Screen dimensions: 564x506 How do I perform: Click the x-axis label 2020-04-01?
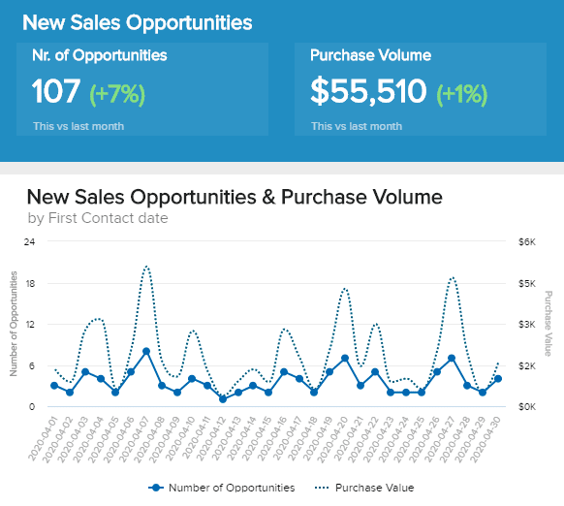click(x=43, y=439)
